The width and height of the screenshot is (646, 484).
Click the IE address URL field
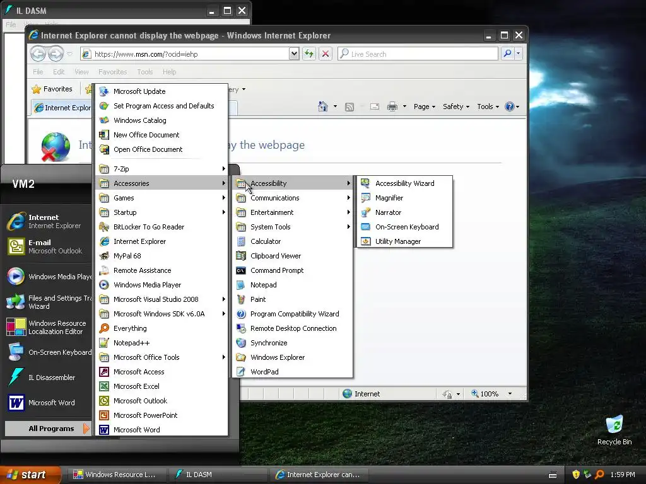pos(185,54)
